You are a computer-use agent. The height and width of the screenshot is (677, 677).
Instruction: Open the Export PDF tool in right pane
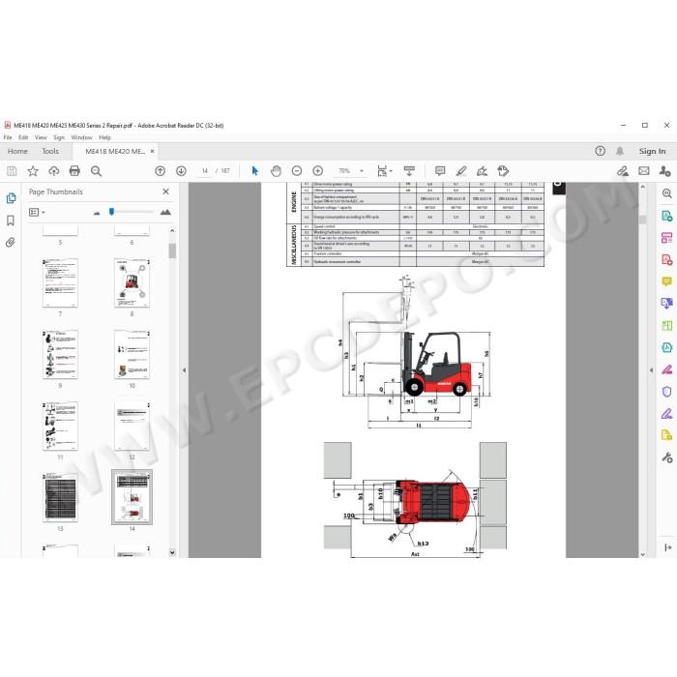666,216
